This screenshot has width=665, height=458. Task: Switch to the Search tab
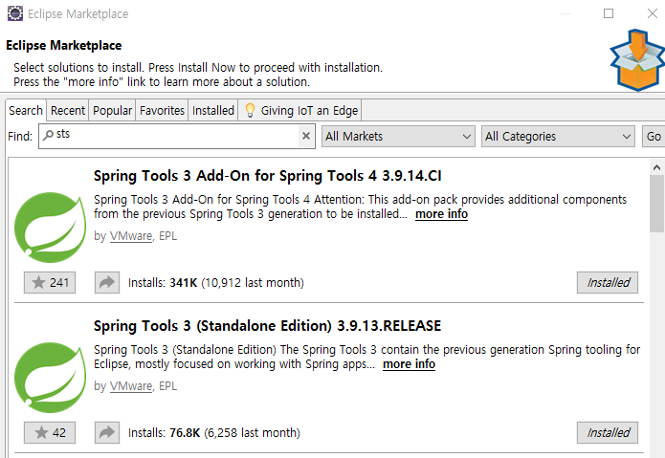(x=26, y=111)
